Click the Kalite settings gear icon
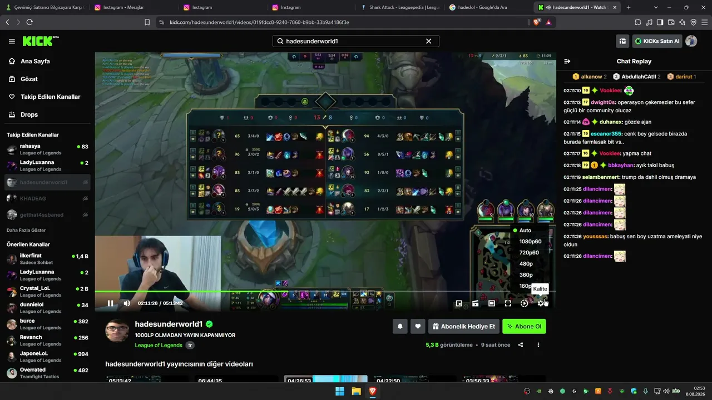 point(541,303)
